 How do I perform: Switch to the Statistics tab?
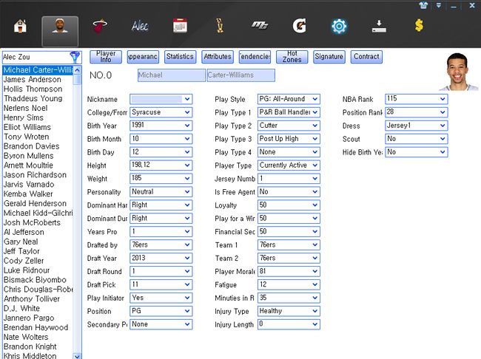pos(180,56)
